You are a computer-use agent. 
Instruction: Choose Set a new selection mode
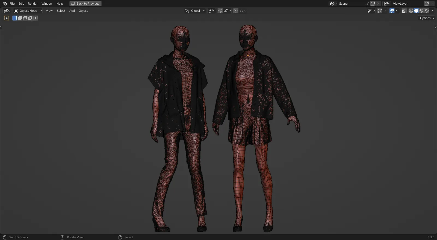pyautogui.click(x=15, y=18)
